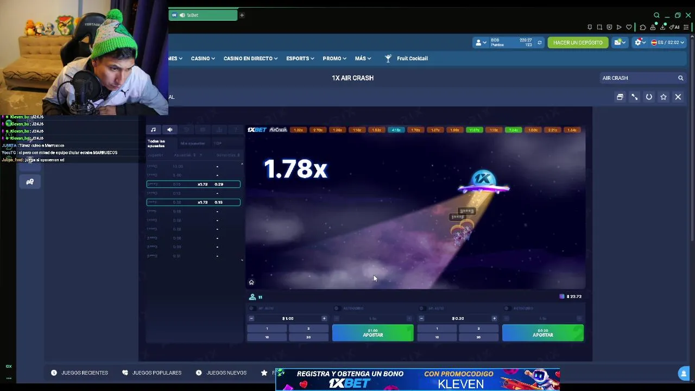Open the browser easy setup menu
Screen dimensions: 695x391
coord(687,27)
